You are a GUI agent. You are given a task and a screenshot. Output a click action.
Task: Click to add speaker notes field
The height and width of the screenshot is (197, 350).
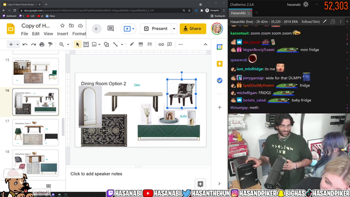[138, 174]
